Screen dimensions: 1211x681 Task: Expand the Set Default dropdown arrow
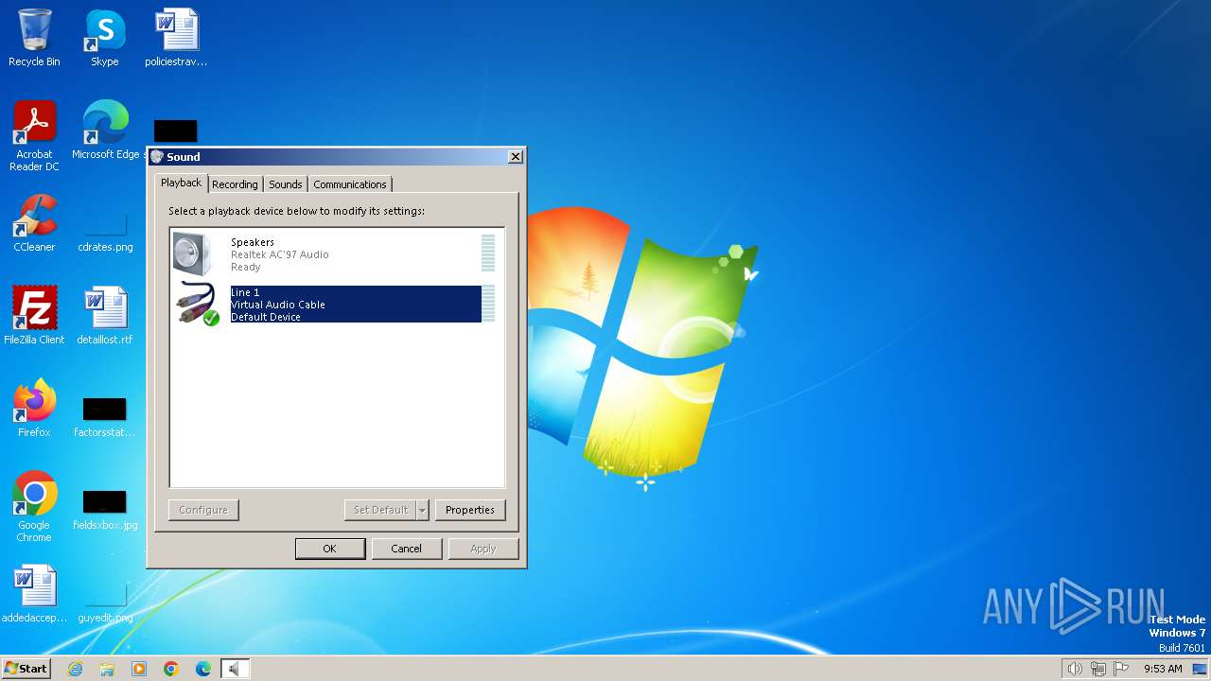422,510
